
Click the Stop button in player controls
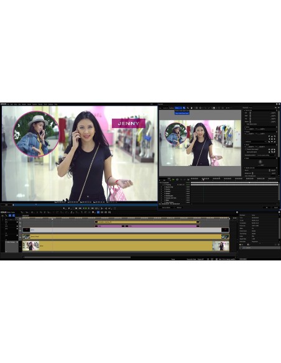pos(76,208)
